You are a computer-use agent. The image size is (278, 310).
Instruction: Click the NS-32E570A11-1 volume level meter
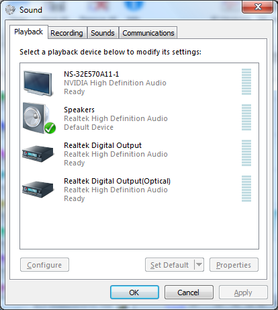(x=246, y=82)
